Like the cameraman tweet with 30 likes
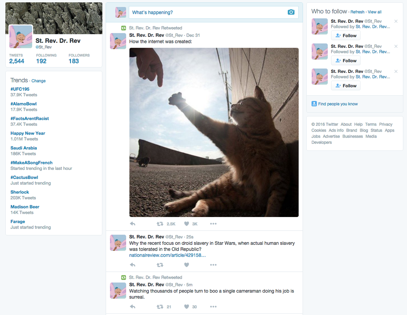The height and width of the screenshot is (315, 407). (187, 307)
